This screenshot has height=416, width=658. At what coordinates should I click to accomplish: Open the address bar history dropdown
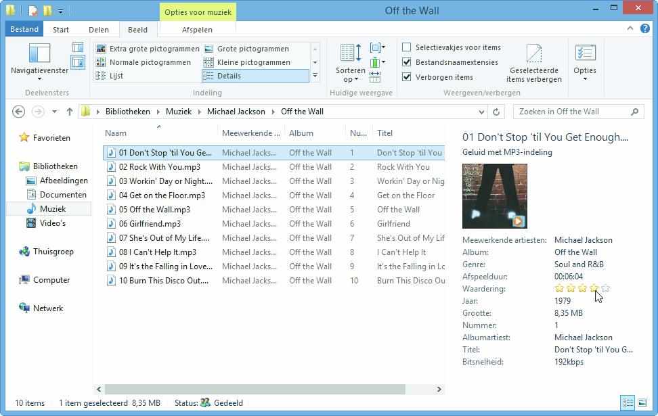coord(481,112)
